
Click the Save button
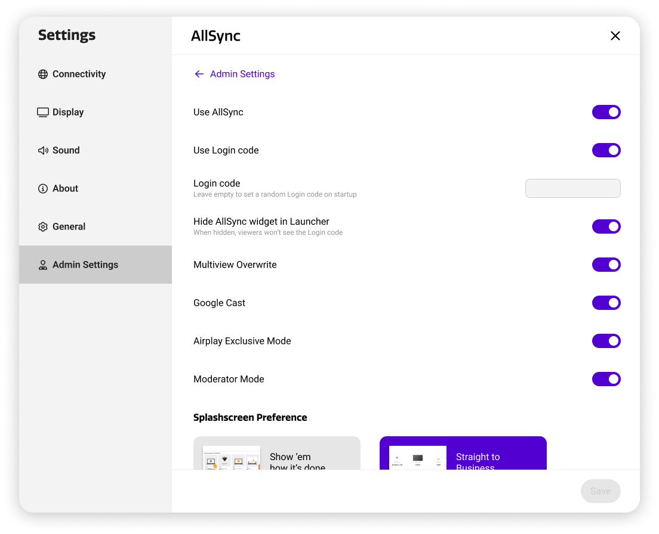(x=601, y=490)
